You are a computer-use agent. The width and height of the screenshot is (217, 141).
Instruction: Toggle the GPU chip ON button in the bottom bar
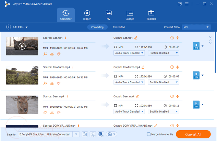pyautogui.click(x=101, y=134)
